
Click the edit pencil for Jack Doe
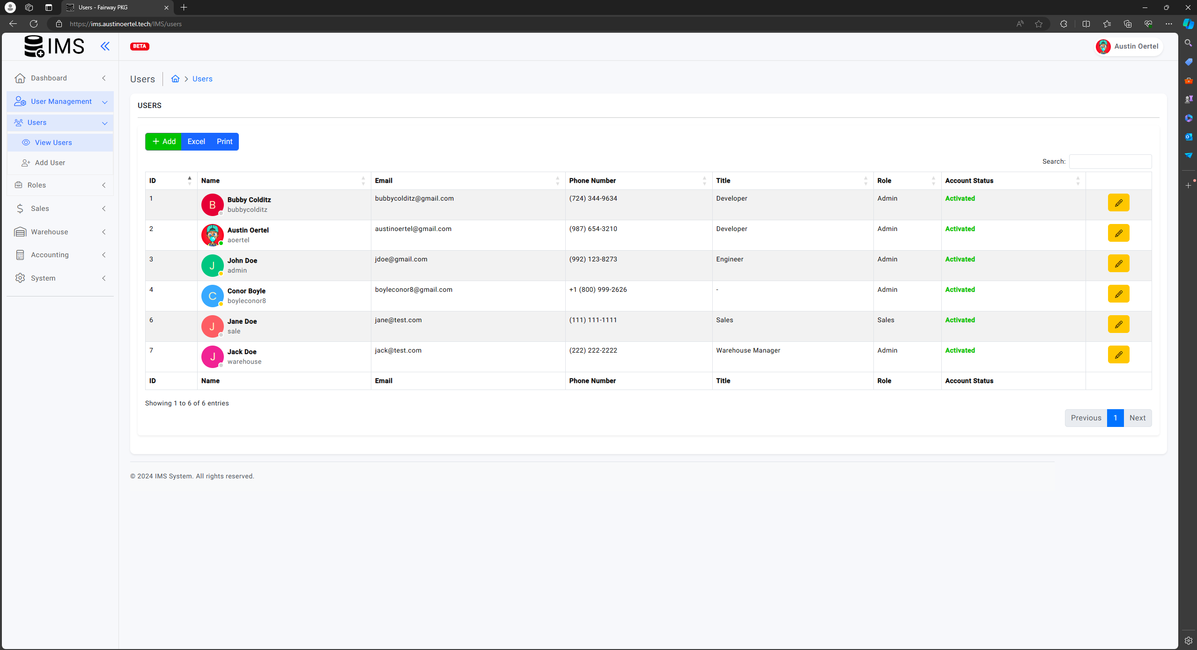[1118, 355]
